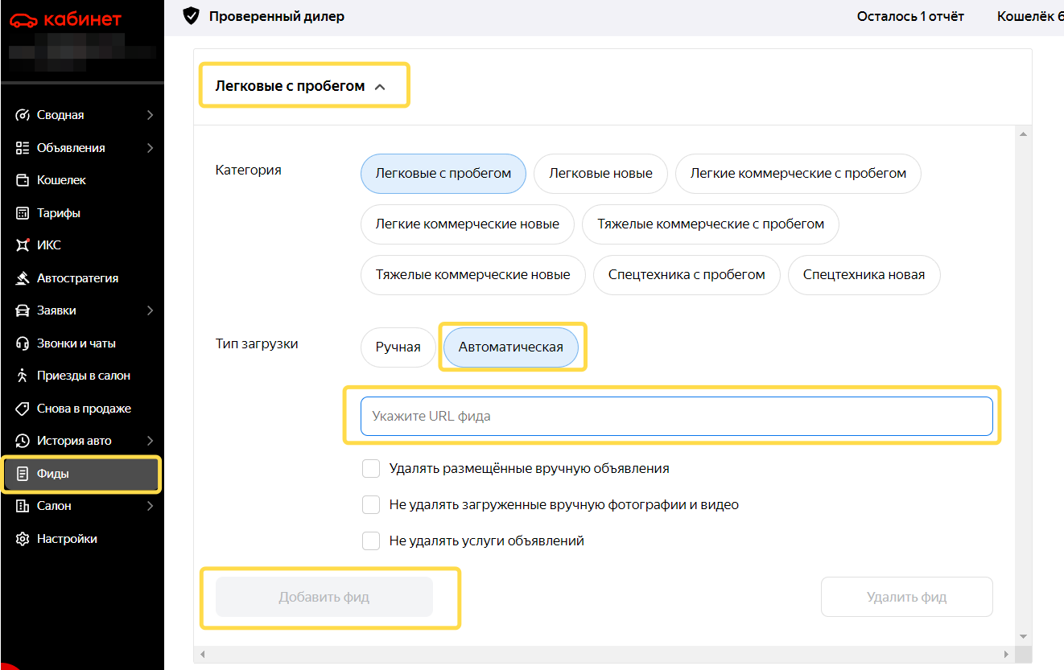Screen dimensions: 1064x670
Task: Click the Сводная gauge icon in sidebar
Action: pyautogui.click(x=23, y=115)
